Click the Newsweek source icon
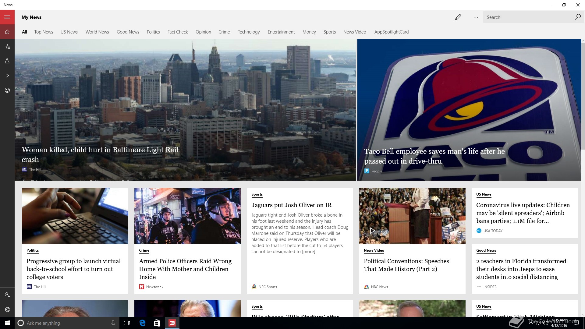Viewport: 585px width, 329px height. coord(142,287)
